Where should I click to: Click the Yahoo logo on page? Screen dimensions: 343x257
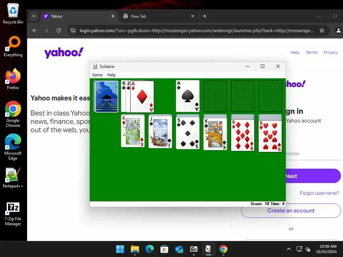click(64, 53)
